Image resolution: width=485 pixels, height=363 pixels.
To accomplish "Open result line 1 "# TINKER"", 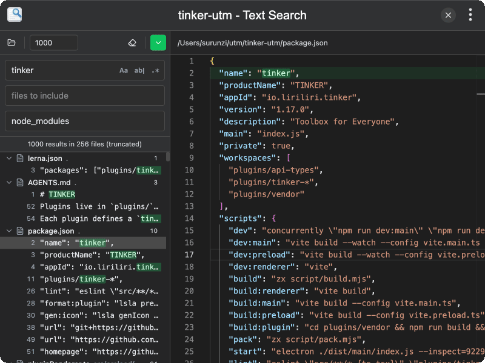I will 83,194.
